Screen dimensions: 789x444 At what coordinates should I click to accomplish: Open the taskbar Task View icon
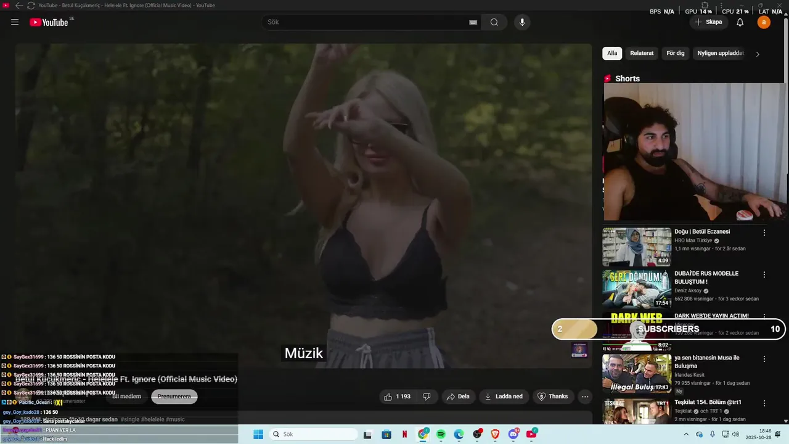pos(368,434)
